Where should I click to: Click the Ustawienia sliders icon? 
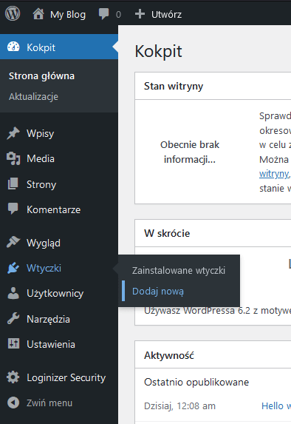click(x=13, y=343)
